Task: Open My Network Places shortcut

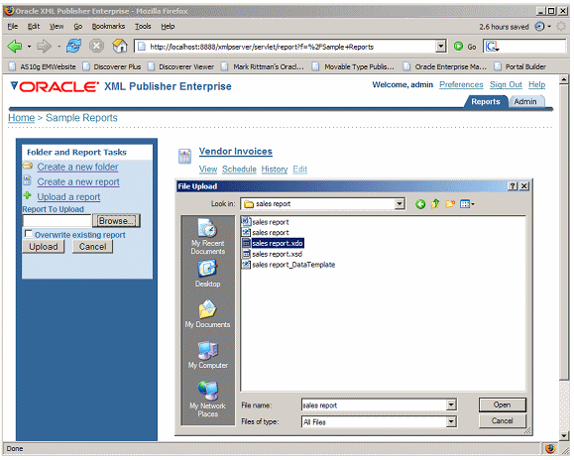Action: (x=207, y=400)
